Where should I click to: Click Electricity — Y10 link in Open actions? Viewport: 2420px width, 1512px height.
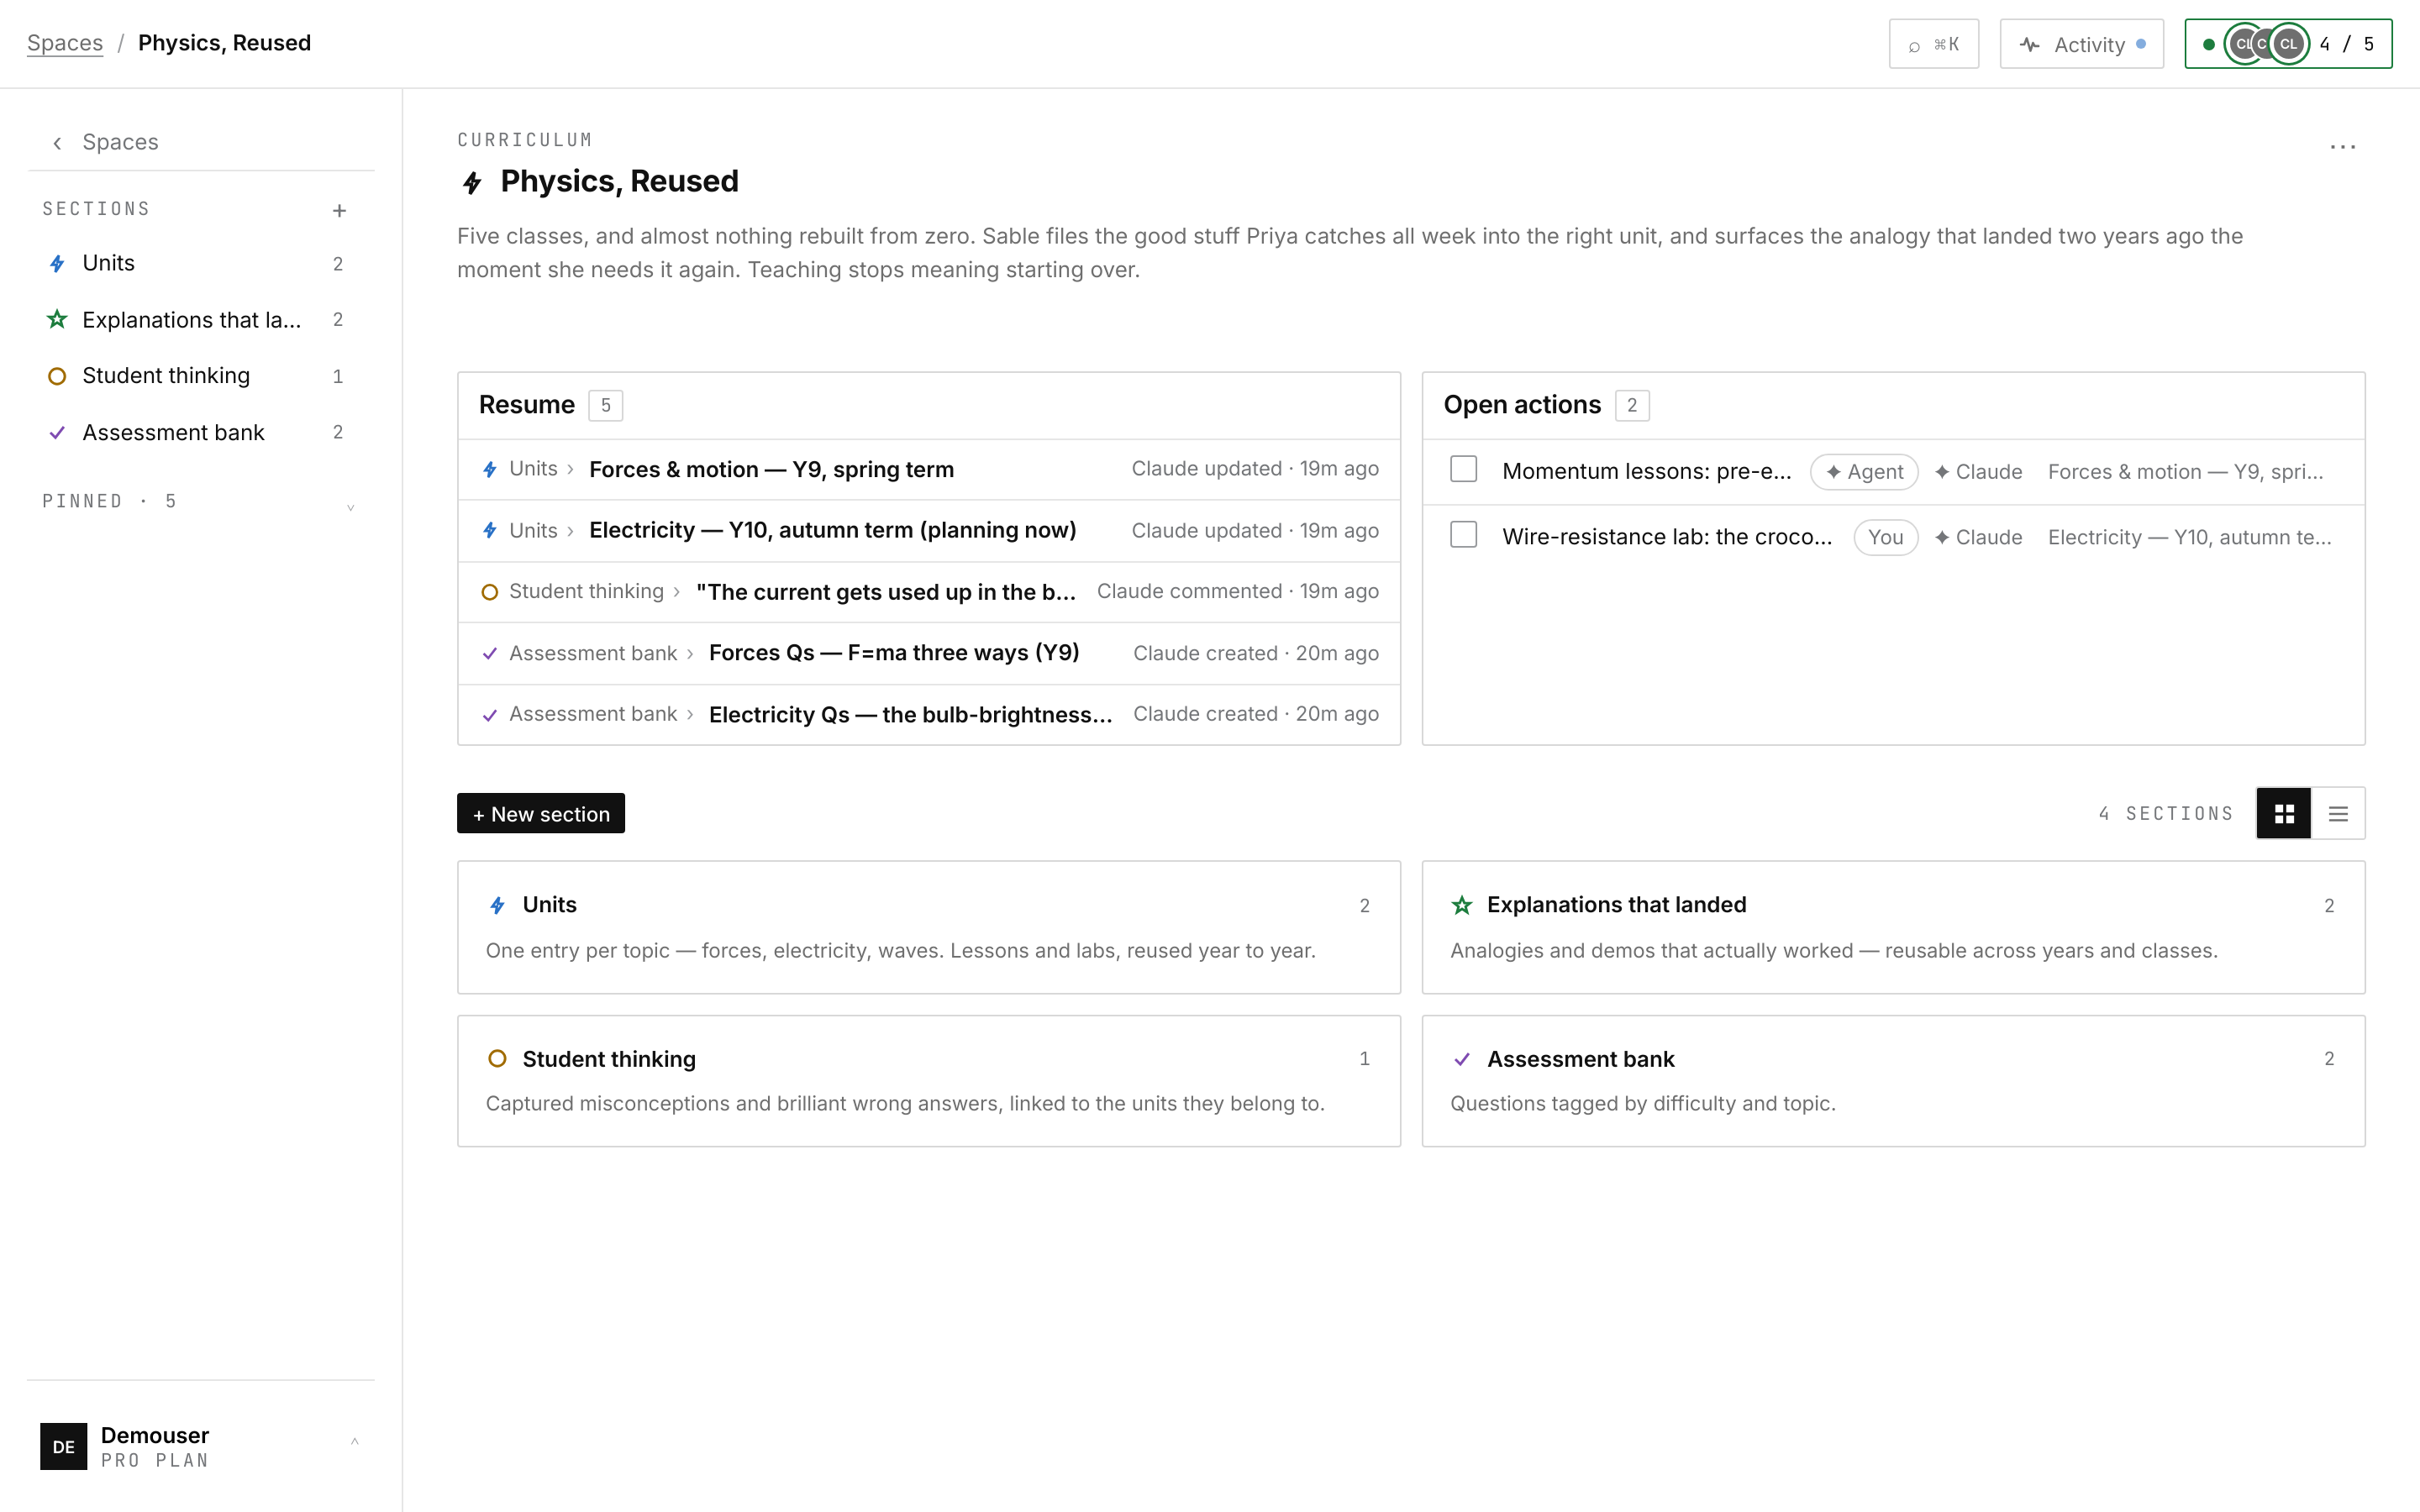2189,537
